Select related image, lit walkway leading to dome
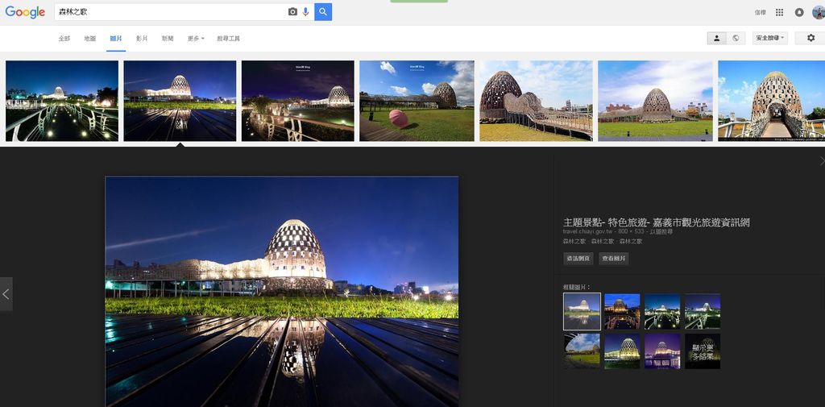 click(662, 311)
